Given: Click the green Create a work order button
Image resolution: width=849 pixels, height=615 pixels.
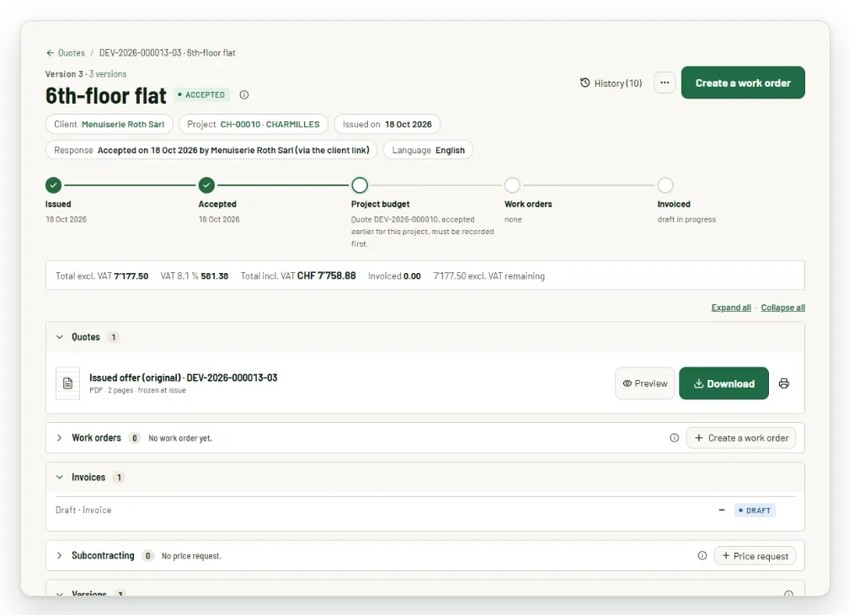Looking at the screenshot, I should [x=743, y=83].
